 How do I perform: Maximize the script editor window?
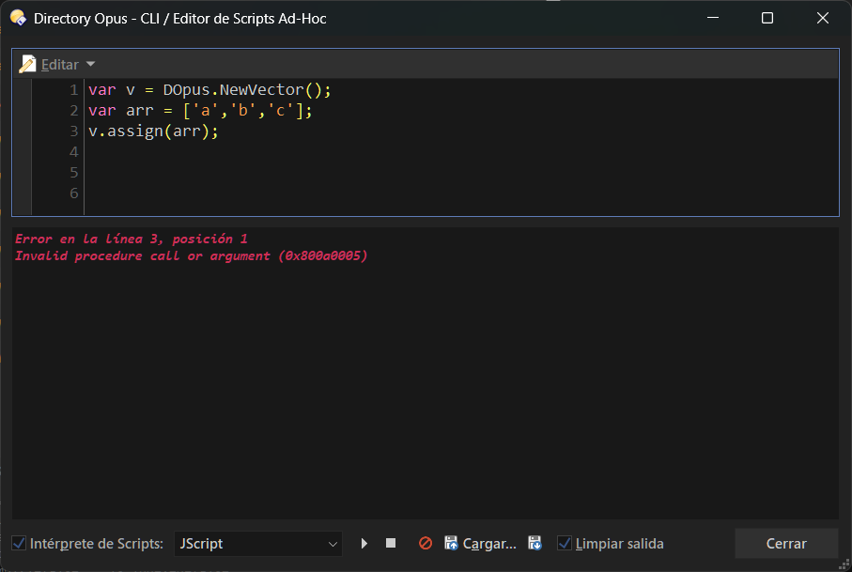tap(767, 18)
